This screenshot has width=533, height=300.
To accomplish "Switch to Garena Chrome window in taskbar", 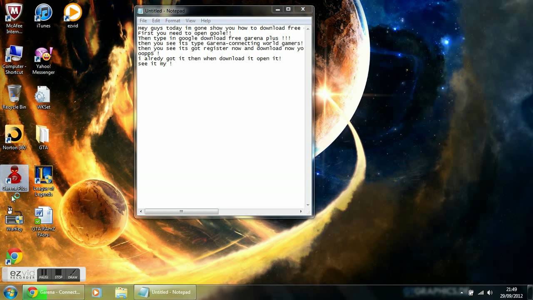I will coord(53,292).
